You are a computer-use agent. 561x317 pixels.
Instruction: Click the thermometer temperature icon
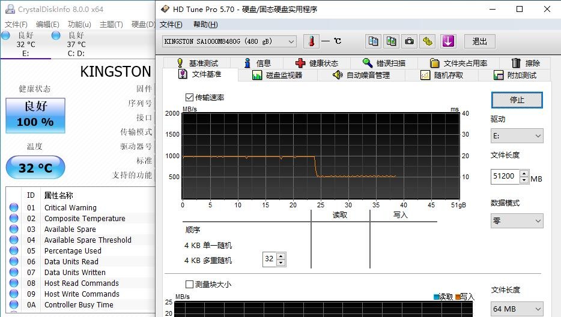tap(311, 41)
